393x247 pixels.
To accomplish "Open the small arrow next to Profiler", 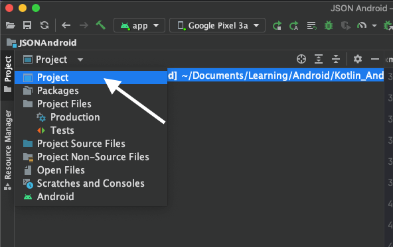I will pyautogui.click(x=374, y=26).
